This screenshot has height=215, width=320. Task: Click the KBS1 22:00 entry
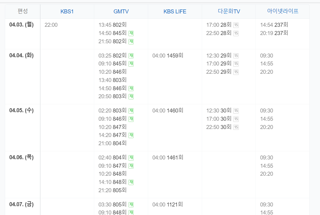(x=51, y=25)
